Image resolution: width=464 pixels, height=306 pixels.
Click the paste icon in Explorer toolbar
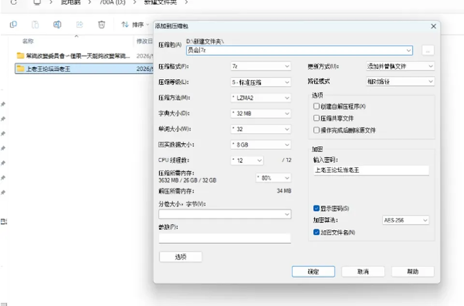[x=35, y=25]
